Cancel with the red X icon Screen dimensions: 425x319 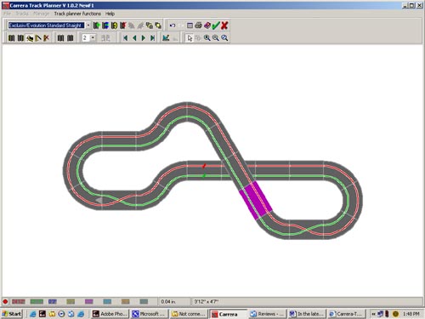224,26
